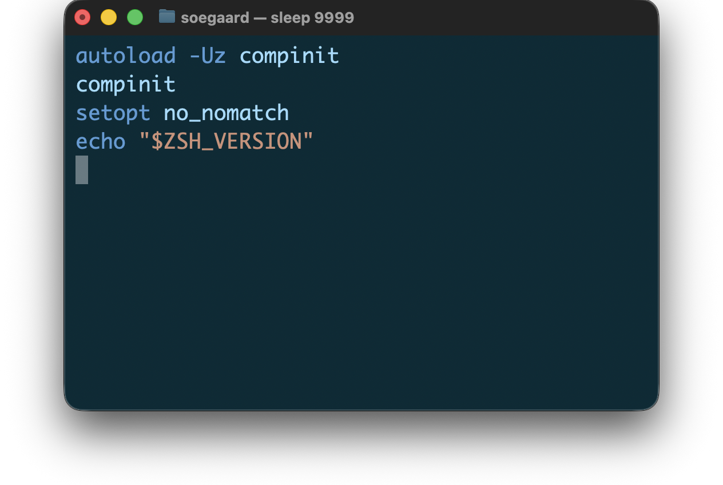Click the em dash in the window title

tap(260, 18)
